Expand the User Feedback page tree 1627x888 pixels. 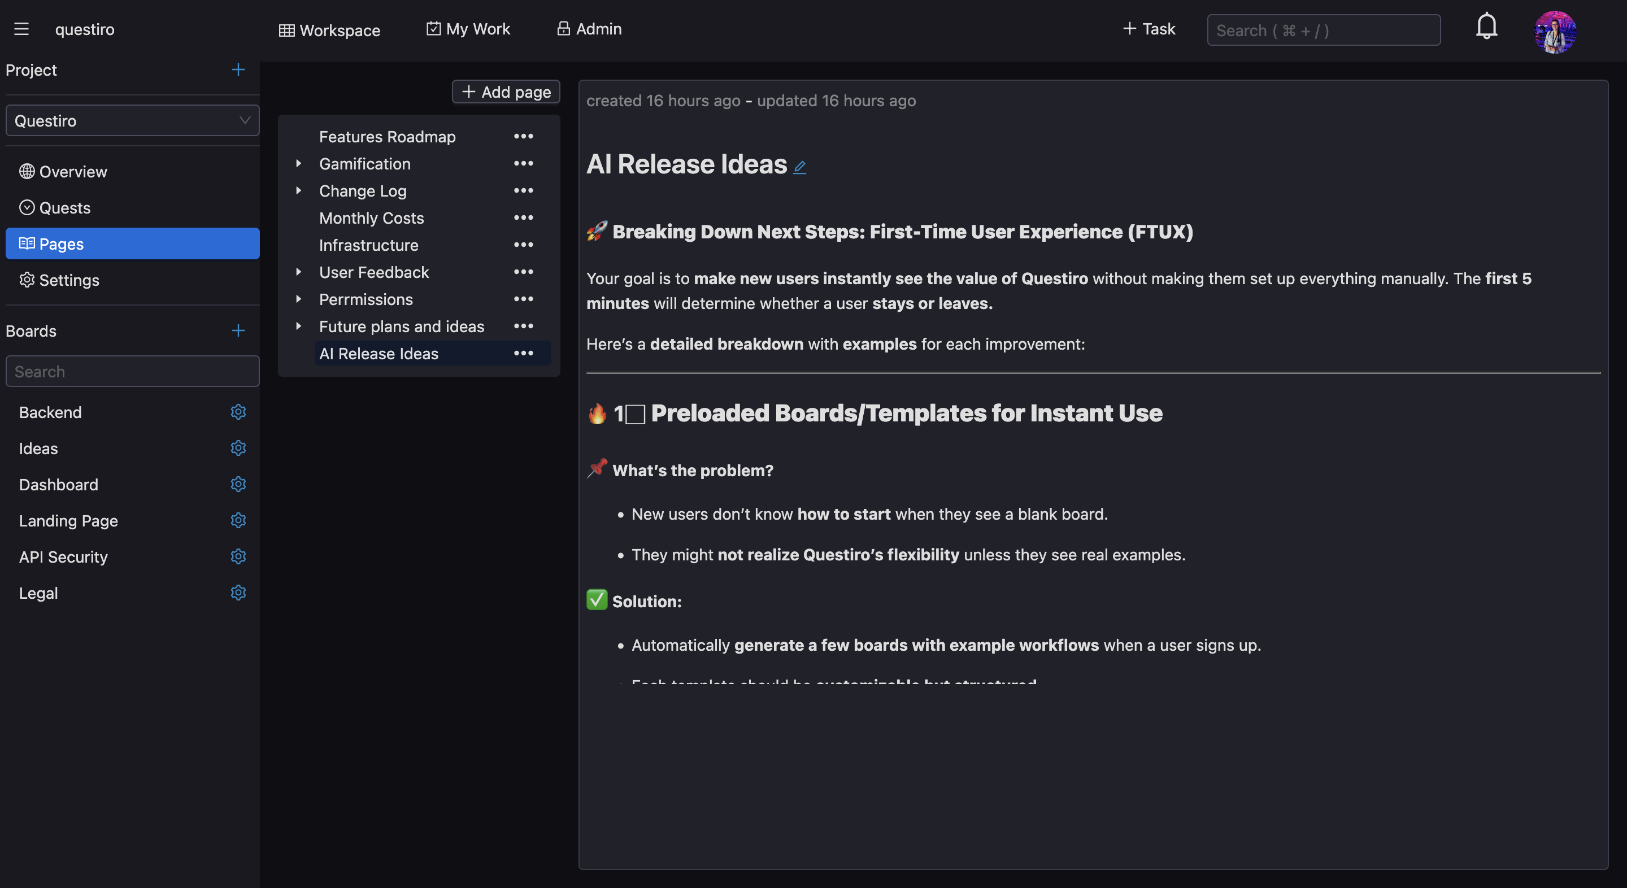(299, 272)
